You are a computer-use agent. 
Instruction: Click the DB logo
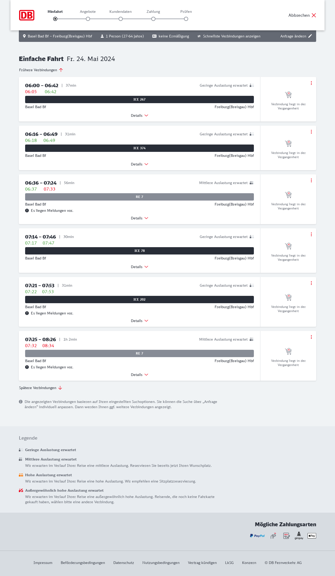[x=27, y=15]
